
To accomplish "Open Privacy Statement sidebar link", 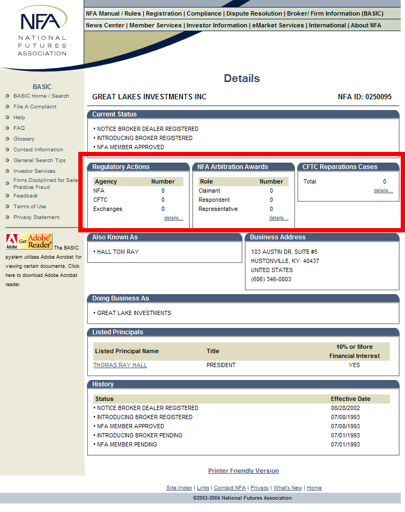I will point(36,217).
